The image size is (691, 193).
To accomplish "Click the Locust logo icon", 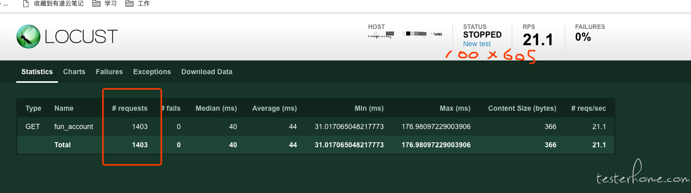I will point(28,37).
